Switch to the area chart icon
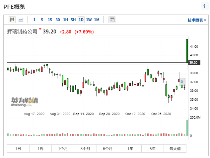The width and height of the screenshot is (210, 158). [21, 20]
